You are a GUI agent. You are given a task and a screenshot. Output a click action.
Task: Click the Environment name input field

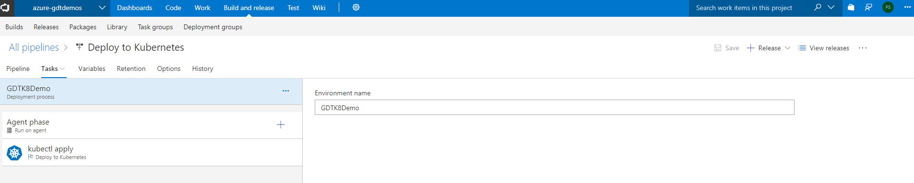554,107
